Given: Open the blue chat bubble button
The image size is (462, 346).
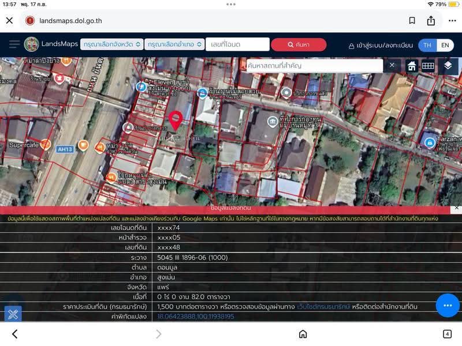Looking at the screenshot, I should [x=448, y=306].
